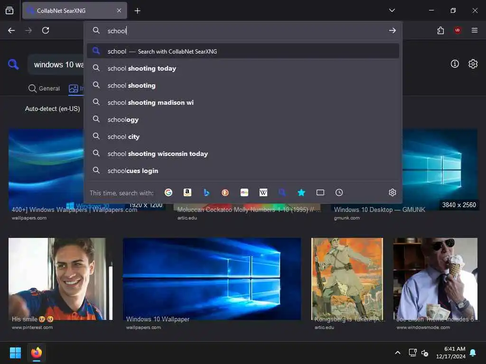486x364 pixels.
Task: Search in Bookmarks star icon
Action: pos(301,192)
